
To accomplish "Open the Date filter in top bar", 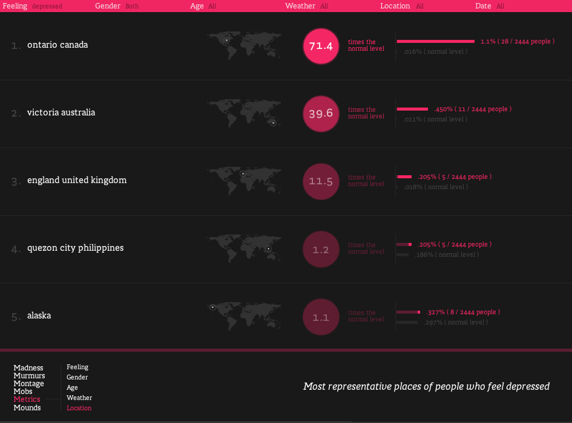I will (x=490, y=6).
